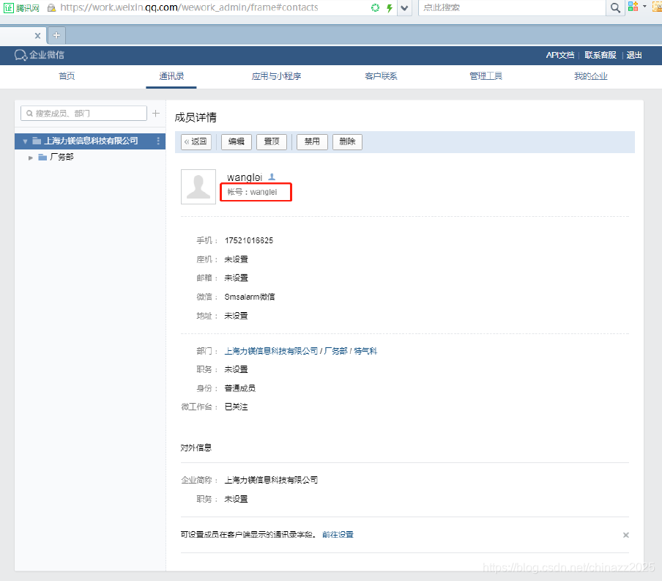The width and height of the screenshot is (662, 581).
Task: Click the colorful apps grid icon
Action: click(x=633, y=6)
